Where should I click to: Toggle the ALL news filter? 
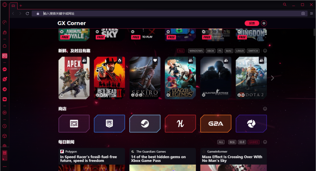point(221,142)
